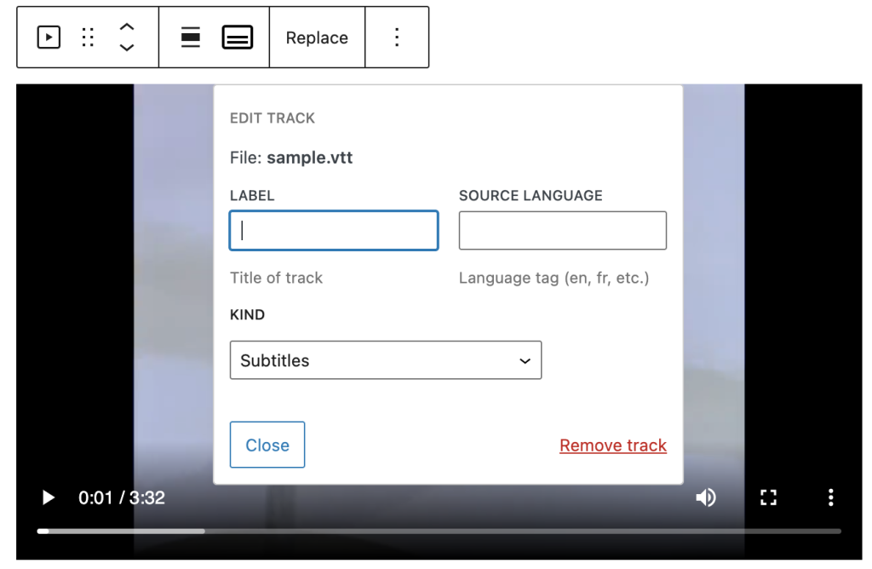
Task: Click the EDIT TRACK heading
Action: coord(272,118)
